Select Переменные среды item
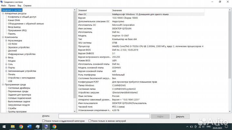Image resolution: width=232 pixels, height=130 pixels. [x=18, y=91]
